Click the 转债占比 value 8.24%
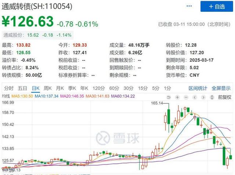The height and width of the screenshot is (175, 235). (x=32, y=68)
